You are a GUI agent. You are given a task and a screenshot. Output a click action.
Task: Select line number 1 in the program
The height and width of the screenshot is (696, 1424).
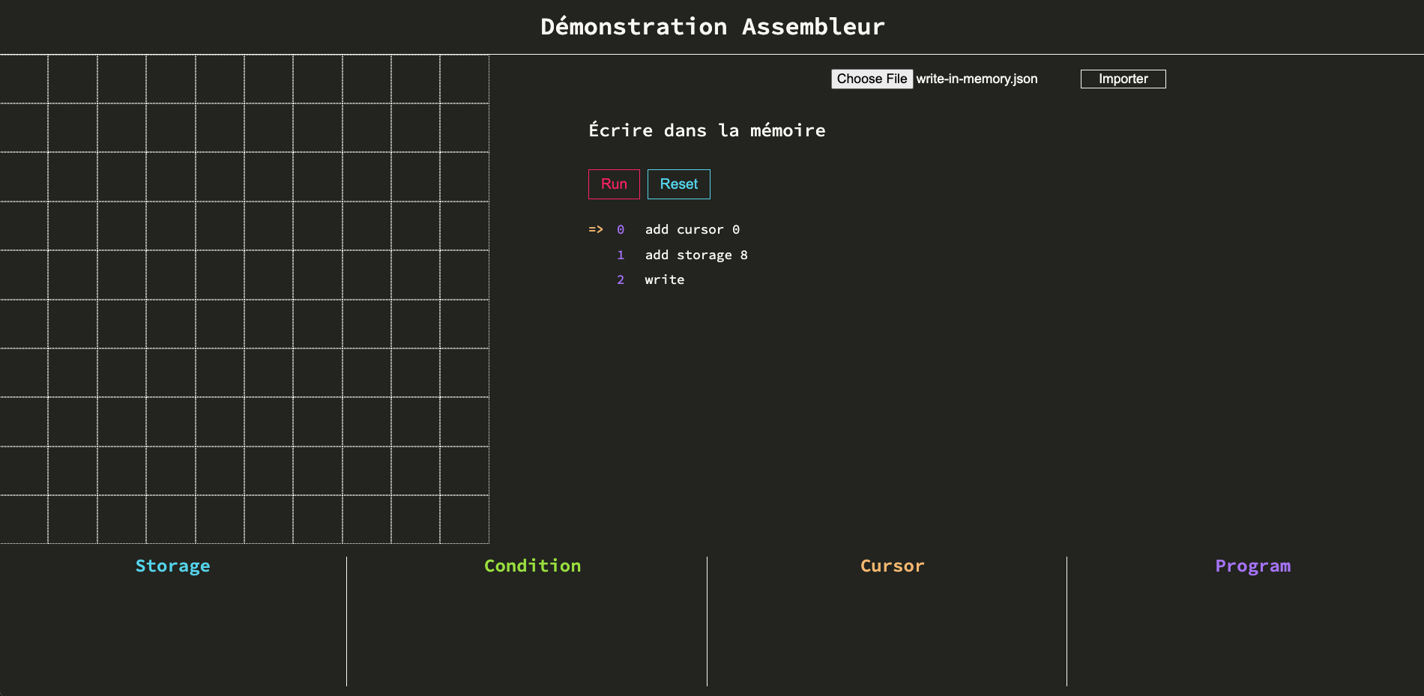point(621,255)
